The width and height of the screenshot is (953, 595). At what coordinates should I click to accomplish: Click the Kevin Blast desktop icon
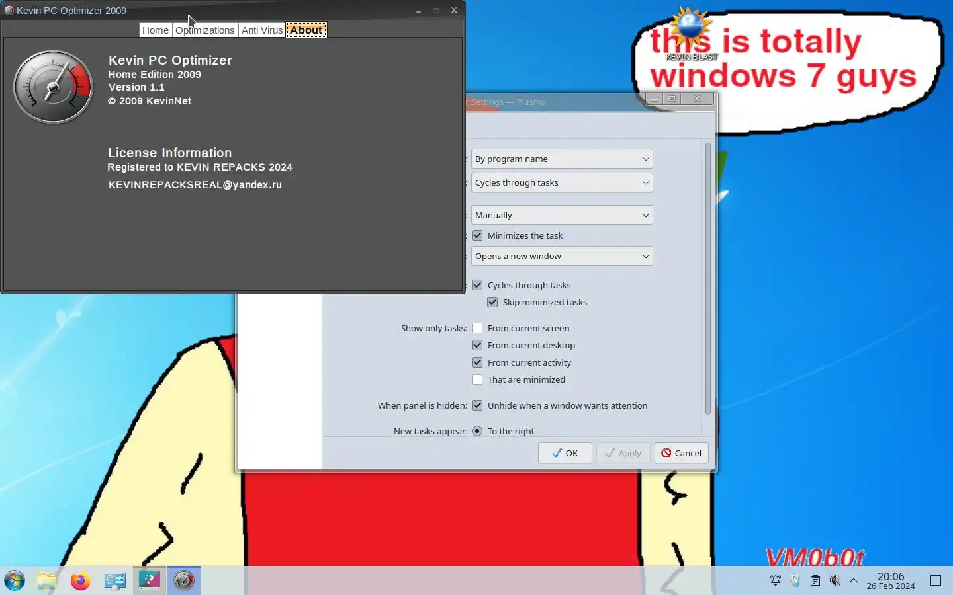691,33
